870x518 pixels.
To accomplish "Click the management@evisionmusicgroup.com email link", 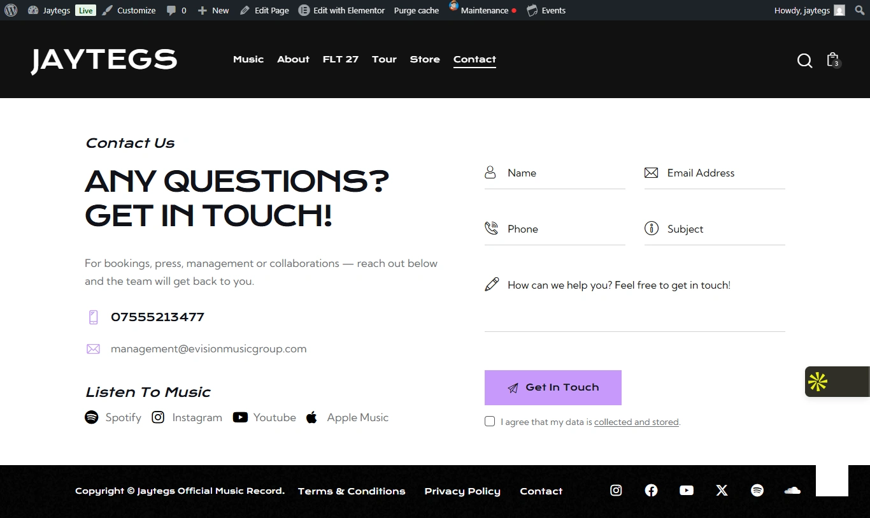I will [208, 349].
